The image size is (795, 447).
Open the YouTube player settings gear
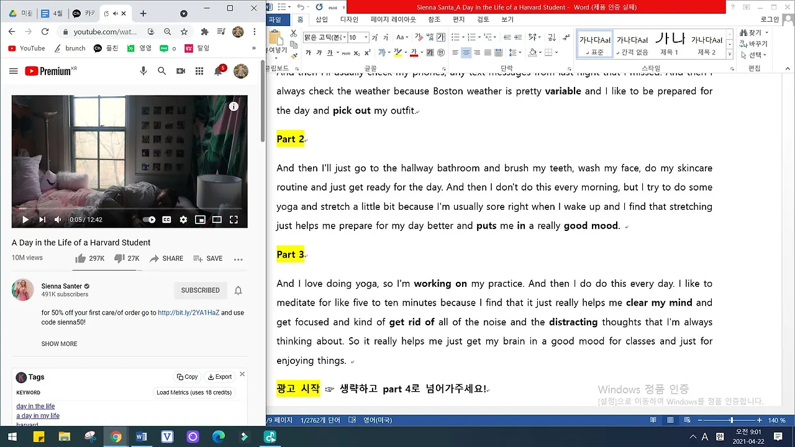(183, 219)
